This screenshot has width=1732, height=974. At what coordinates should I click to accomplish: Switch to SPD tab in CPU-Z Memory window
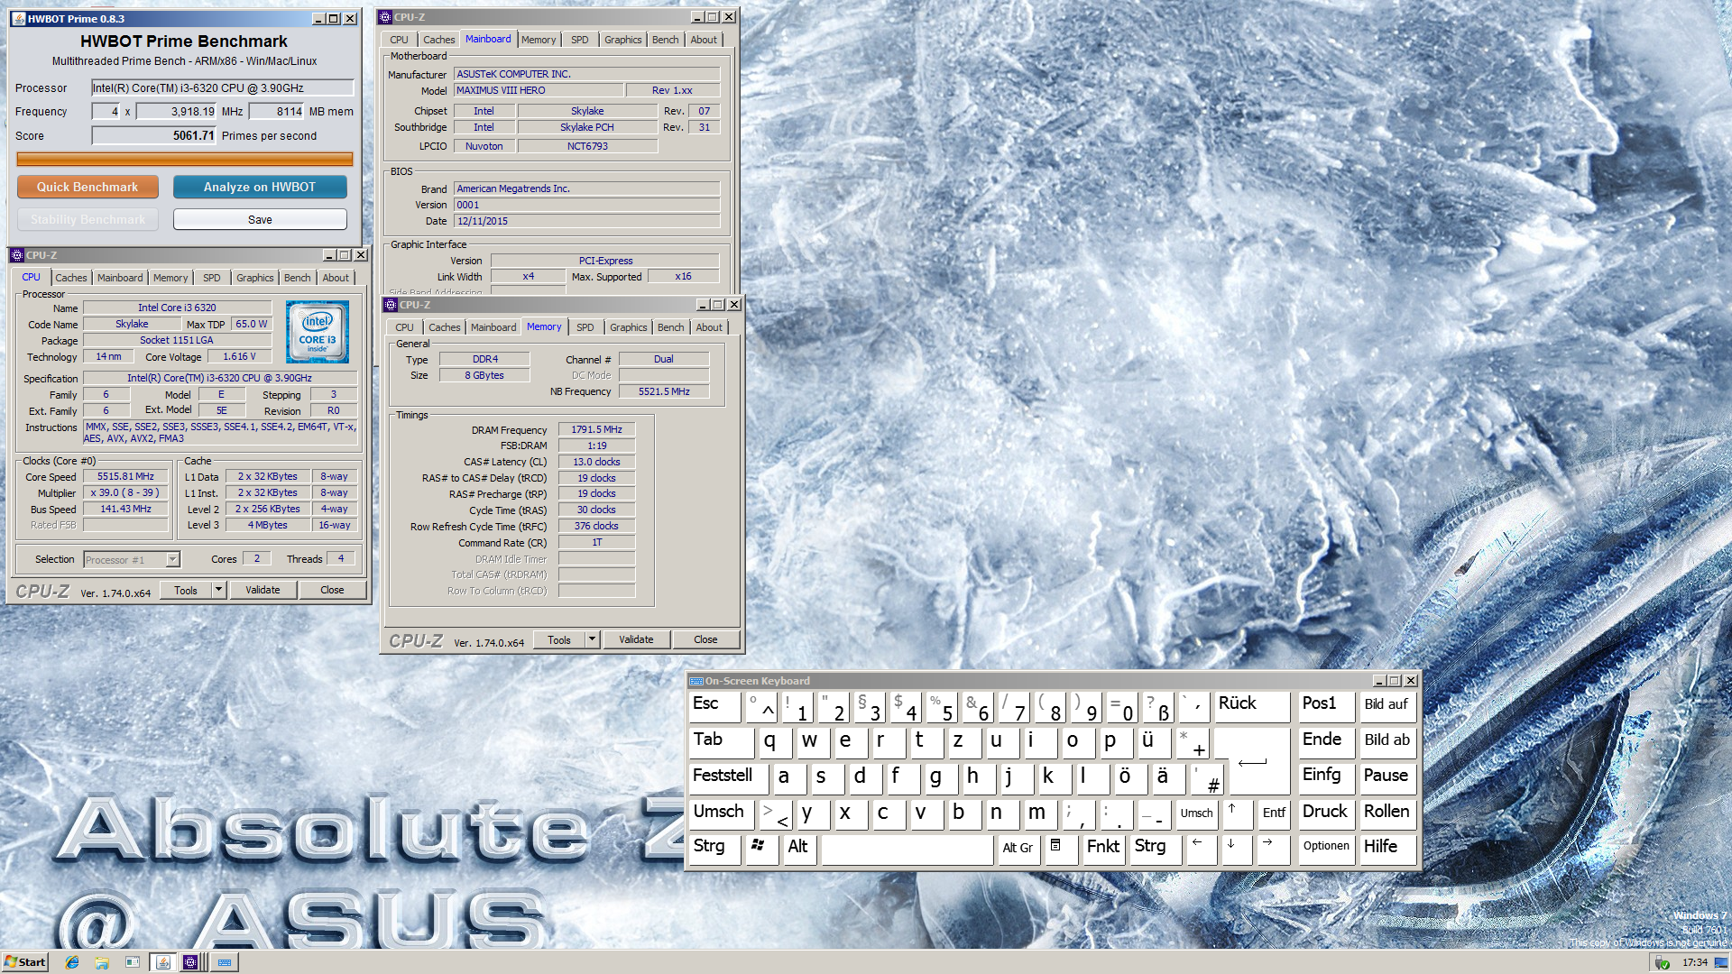(585, 327)
